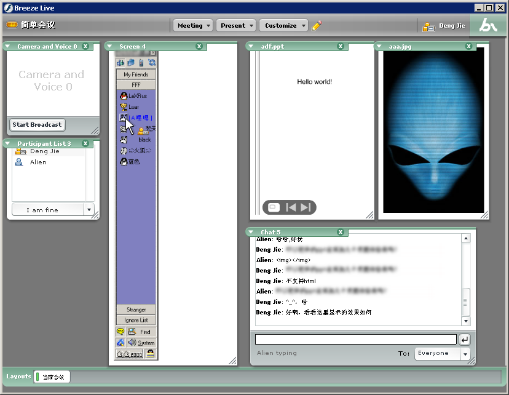509x395 pixels.
Task: Select the 当前会议 layout tab
Action: click(52, 377)
